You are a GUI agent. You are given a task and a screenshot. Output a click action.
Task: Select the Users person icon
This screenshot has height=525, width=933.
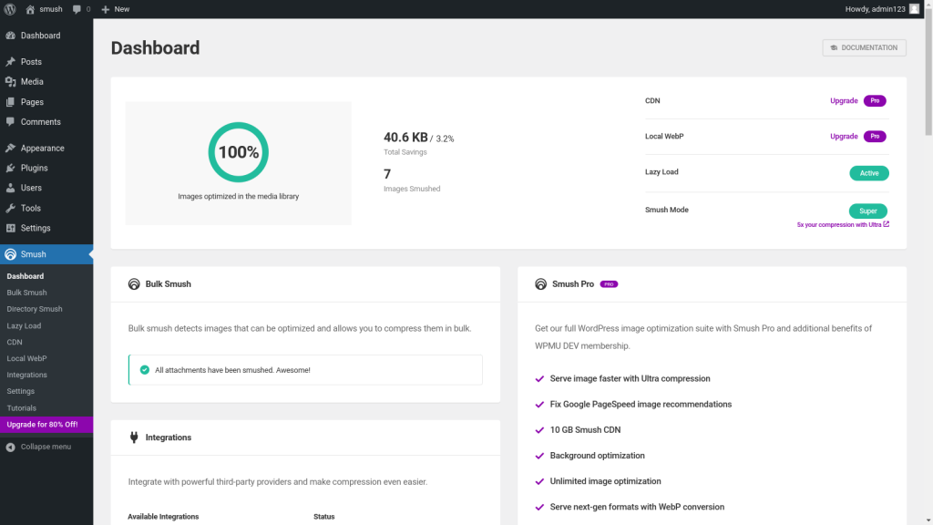[x=10, y=188]
